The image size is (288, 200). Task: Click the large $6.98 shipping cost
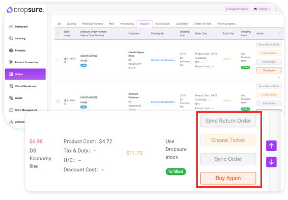click(x=36, y=141)
